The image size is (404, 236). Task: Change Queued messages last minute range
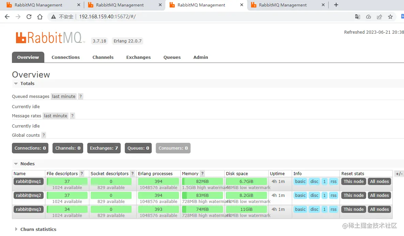coord(64,96)
